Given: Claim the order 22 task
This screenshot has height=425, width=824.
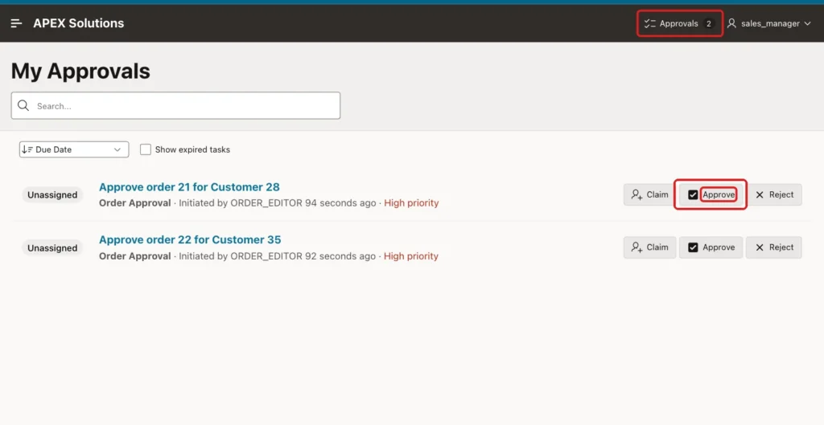Looking at the screenshot, I should click(x=650, y=247).
